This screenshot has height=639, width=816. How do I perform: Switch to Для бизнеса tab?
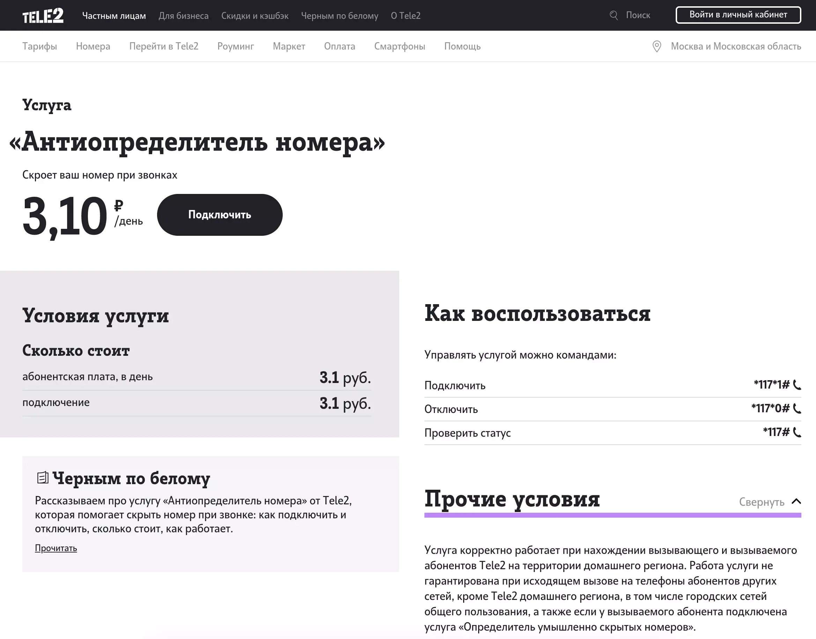(184, 16)
